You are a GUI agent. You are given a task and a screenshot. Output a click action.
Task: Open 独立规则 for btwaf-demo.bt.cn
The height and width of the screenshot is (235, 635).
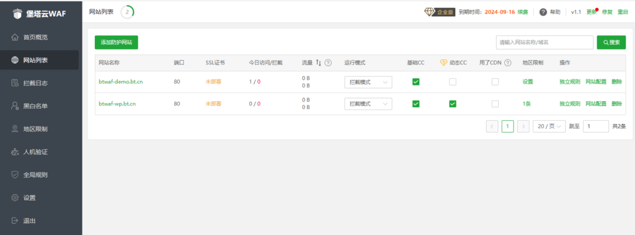click(570, 82)
